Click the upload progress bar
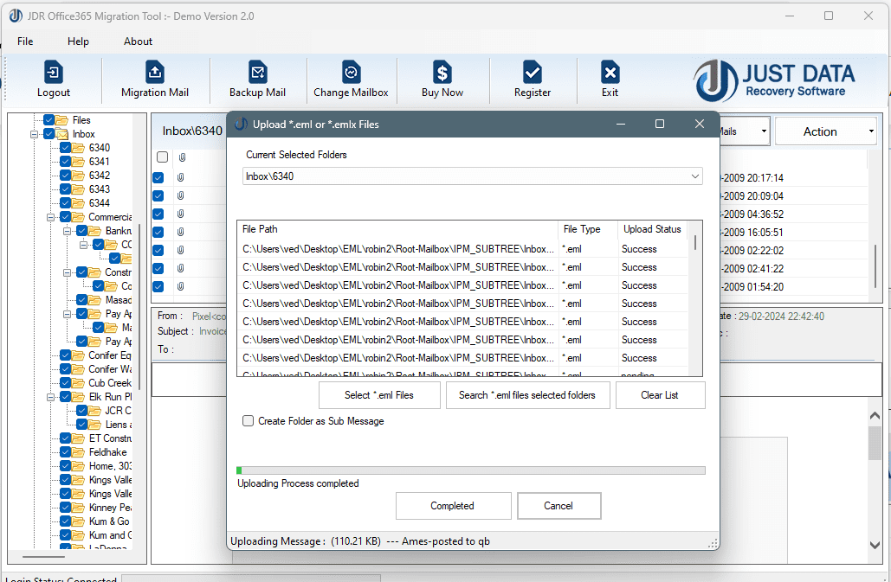 coord(472,469)
